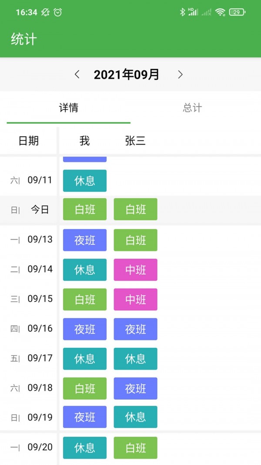Tap the muted notifications bell icon
The image size is (261, 465).
pos(45,12)
